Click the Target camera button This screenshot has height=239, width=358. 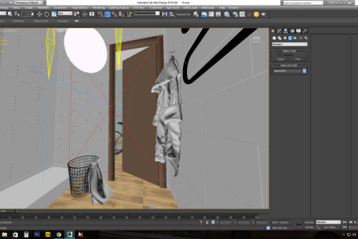pyautogui.click(x=280, y=59)
